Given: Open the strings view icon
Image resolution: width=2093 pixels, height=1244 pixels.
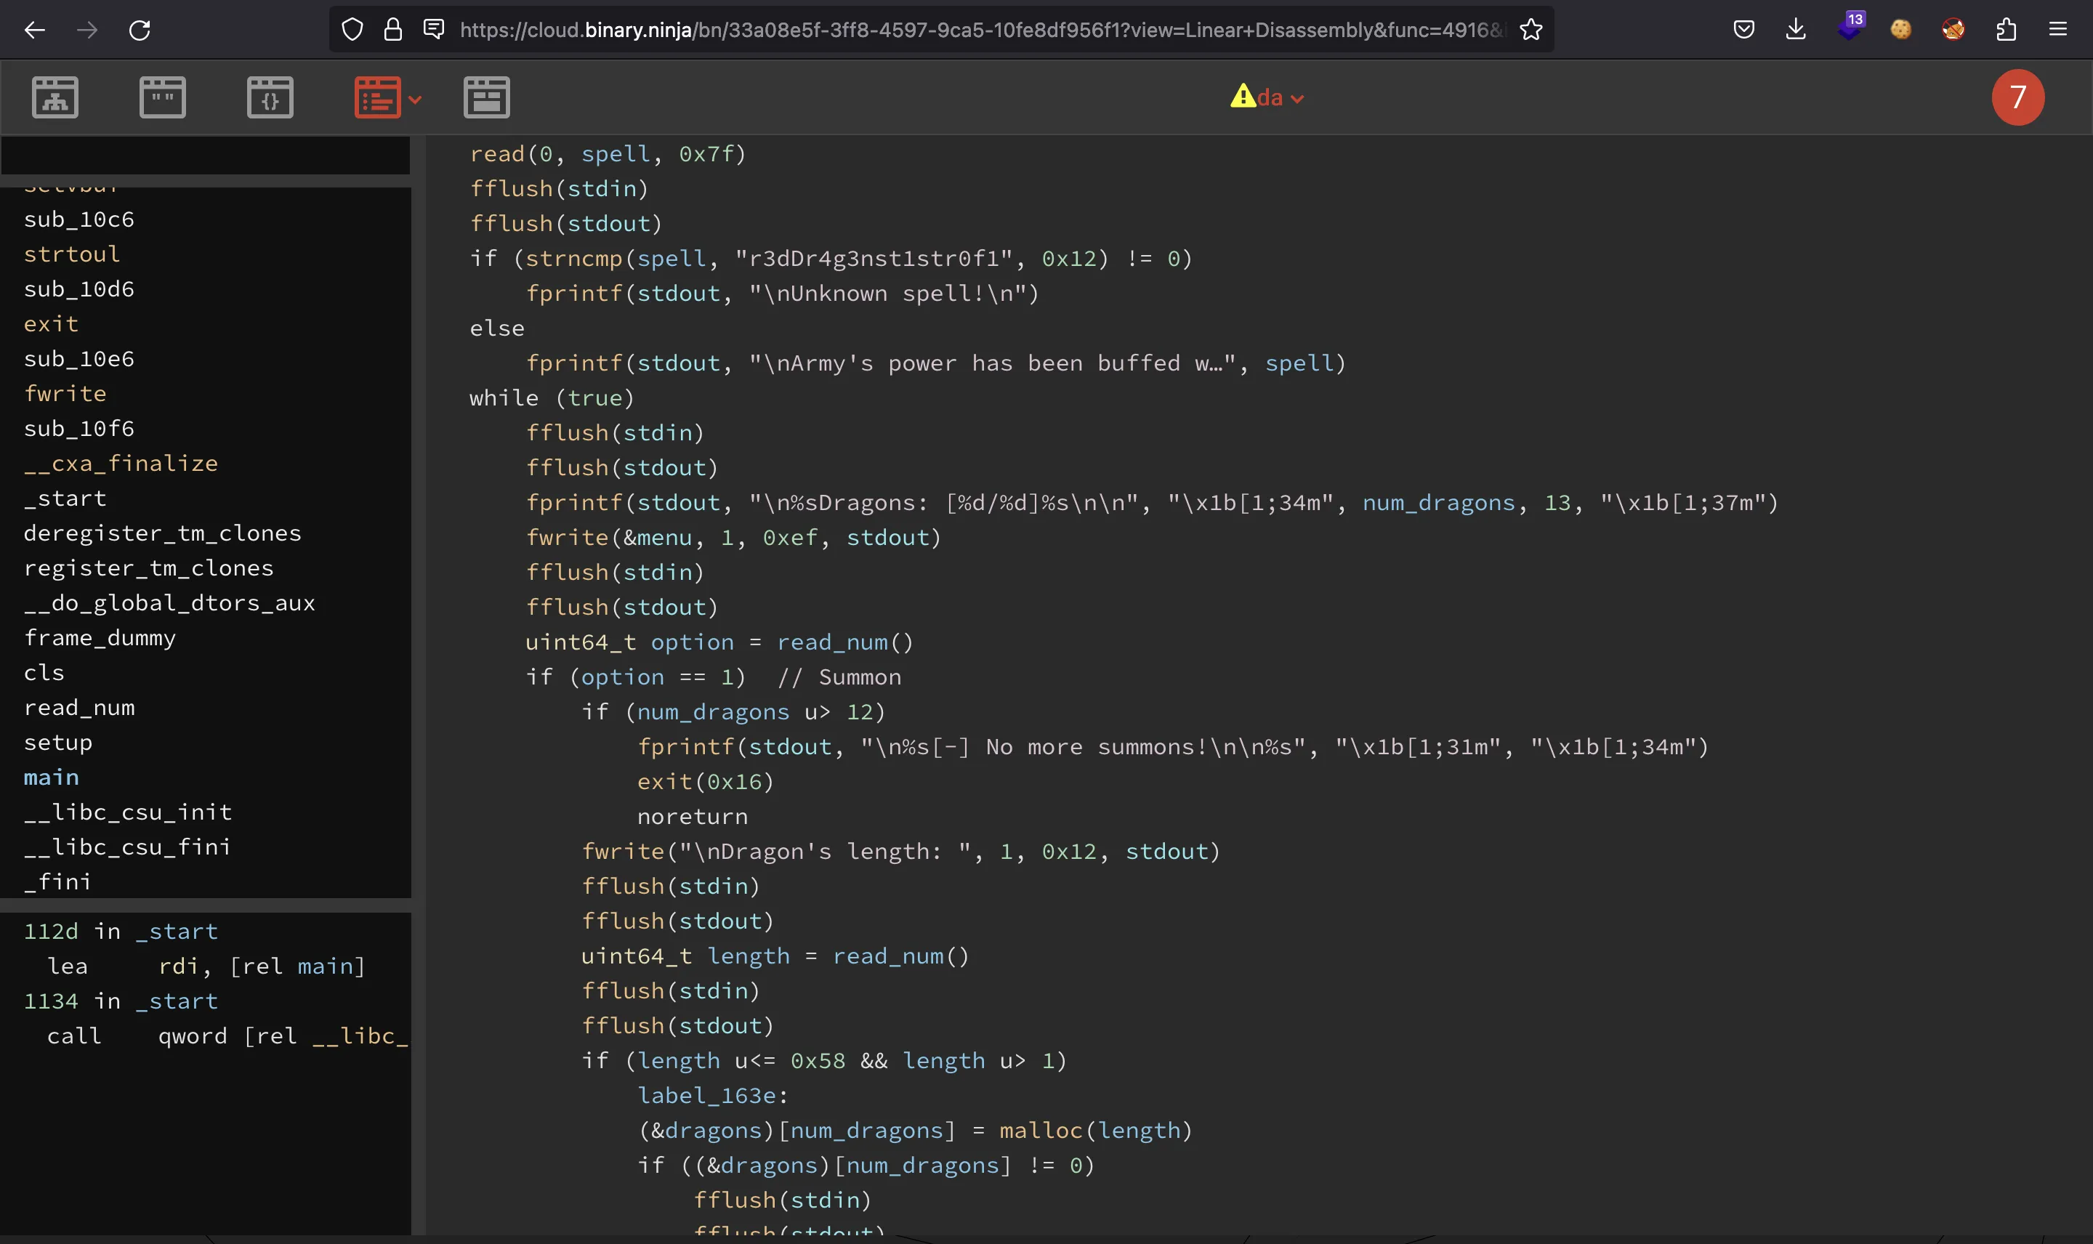Looking at the screenshot, I should tap(163, 97).
